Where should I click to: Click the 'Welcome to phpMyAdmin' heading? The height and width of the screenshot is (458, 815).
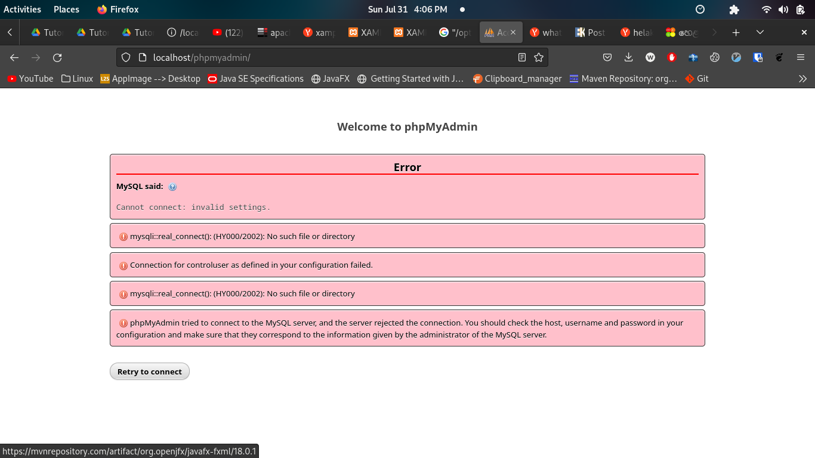407,126
